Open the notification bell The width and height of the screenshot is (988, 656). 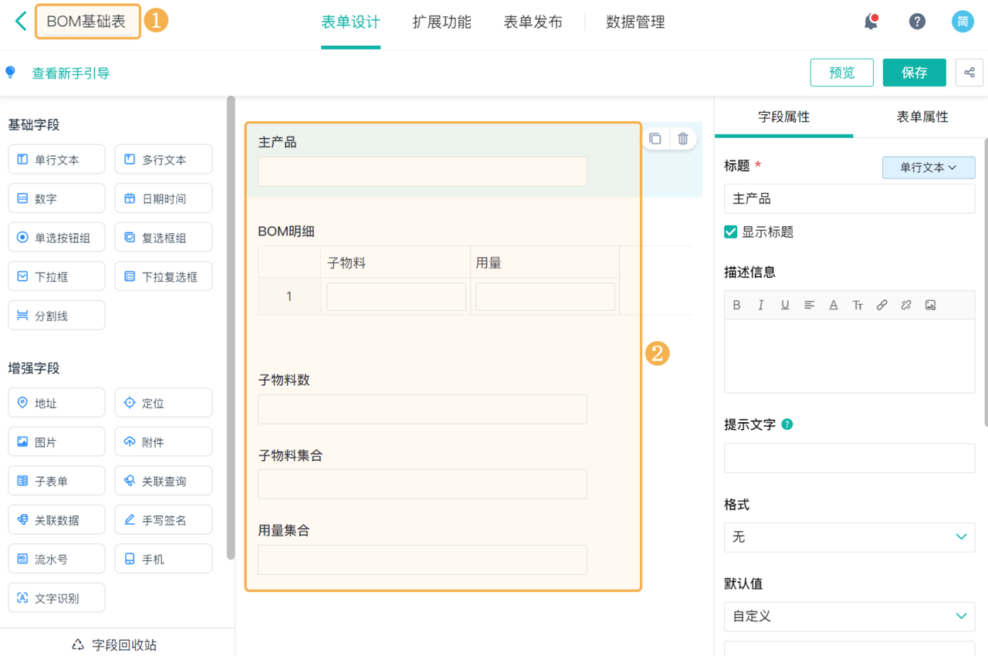(x=871, y=22)
